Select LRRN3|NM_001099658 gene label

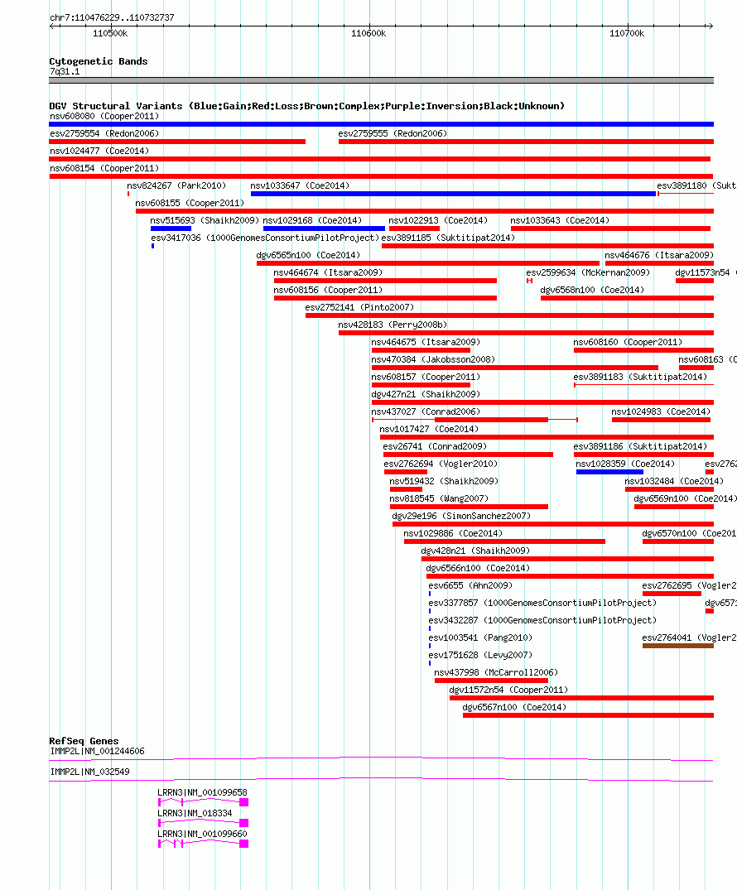pos(202,793)
